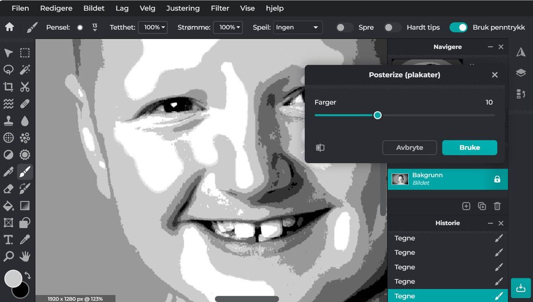Screen dimensions: 533x302
Task: Delete layer with trash icon
Action: [x=497, y=206]
